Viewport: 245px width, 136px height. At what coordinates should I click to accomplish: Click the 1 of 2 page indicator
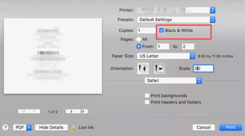click(53, 112)
